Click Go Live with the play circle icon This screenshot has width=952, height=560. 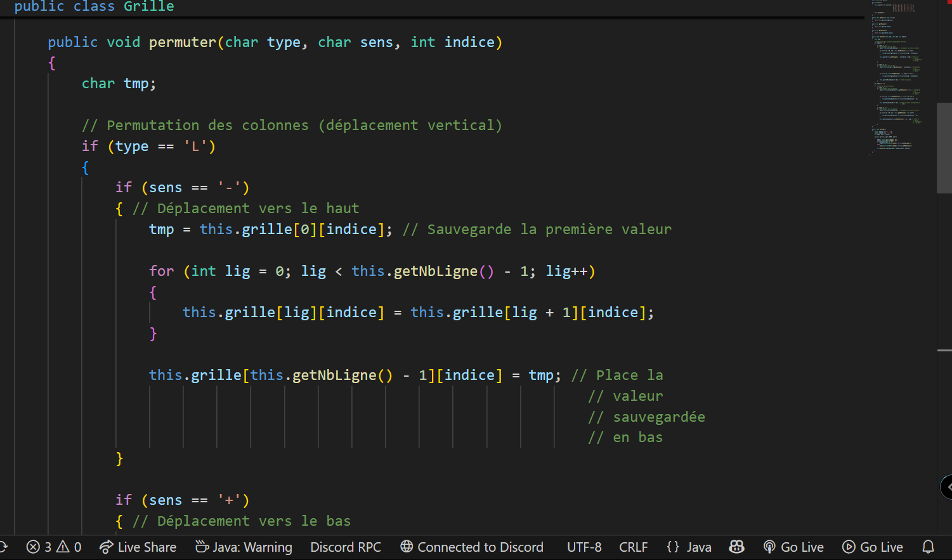[872, 547]
